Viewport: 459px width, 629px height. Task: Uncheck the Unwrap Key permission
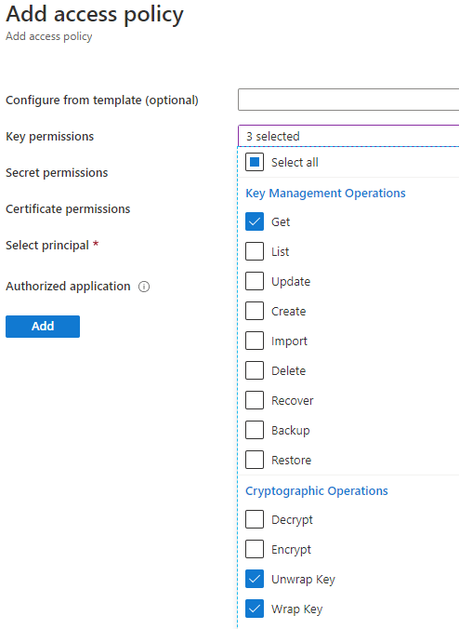(x=255, y=579)
